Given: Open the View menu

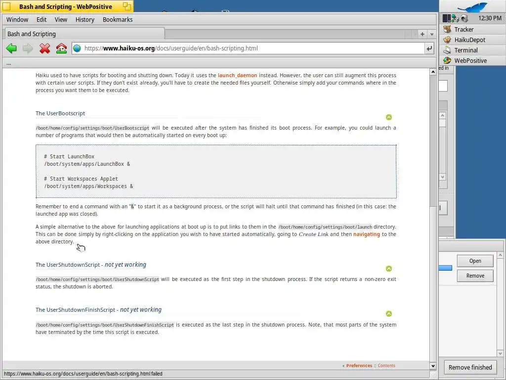Looking at the screenshot, I should [61, 20].
